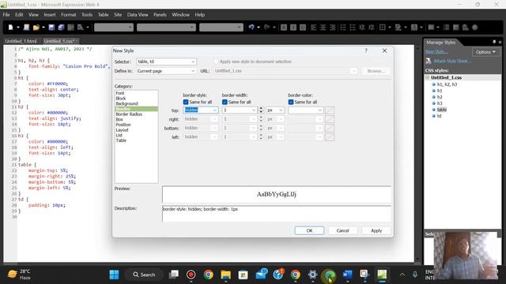Open Windows Start menu
The width and height of the screenshot is (506, 284).
[114, 275]
